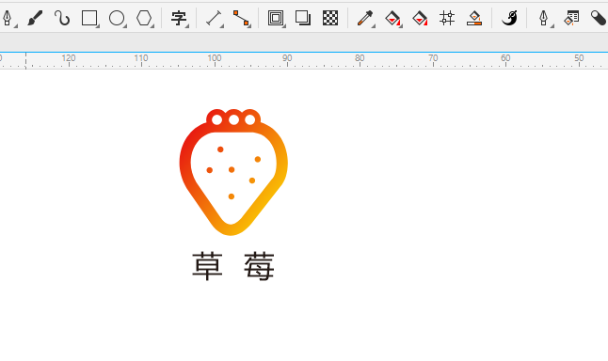
Task: Select the checkerboard Transparency tool
Action: [x=330, y=18]
